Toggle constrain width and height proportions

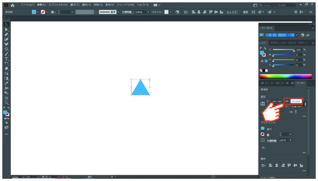pyautogui.click(x=305, y=104)
